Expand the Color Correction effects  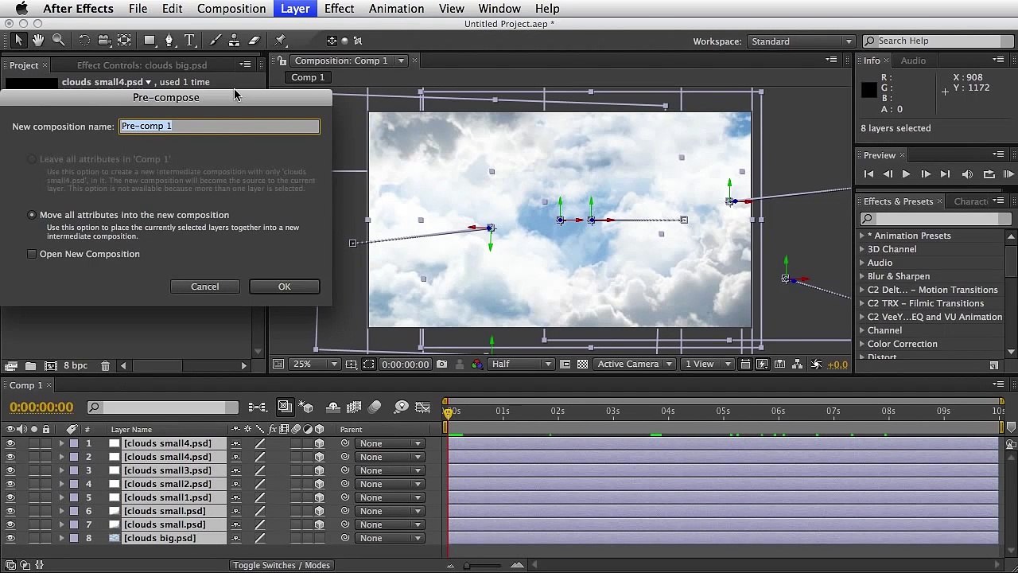click(862, 345)
